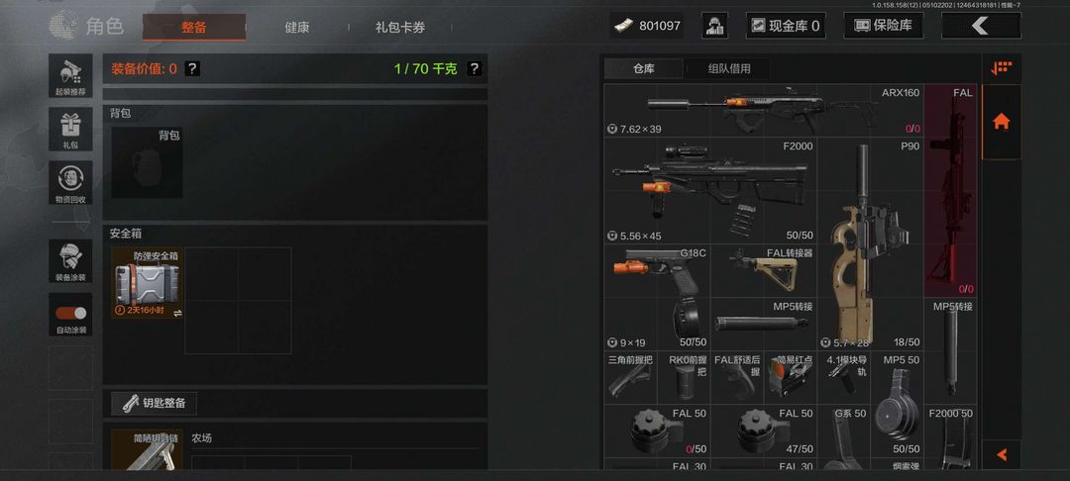
Task: Switch to the 礼包卡券 tab
Action: pyautogui.click(x=400, y=28)
